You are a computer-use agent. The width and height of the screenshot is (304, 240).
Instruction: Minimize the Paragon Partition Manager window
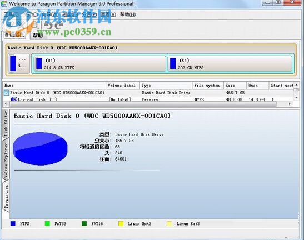[x=268, y=3]
